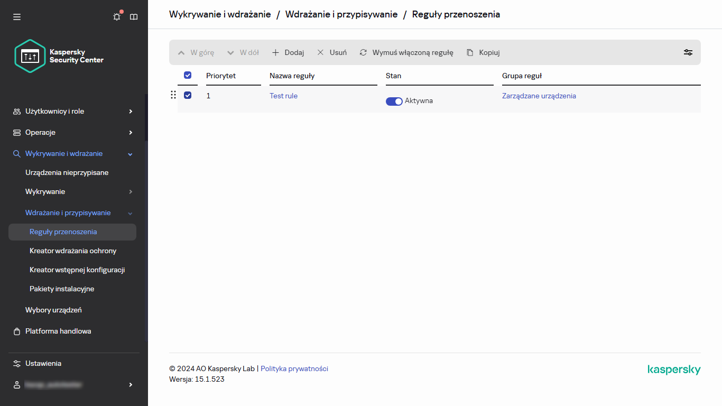Screen dimensions: 722x406
Task: Click the Dodaj plus icon
Action: tap(275, 52)
